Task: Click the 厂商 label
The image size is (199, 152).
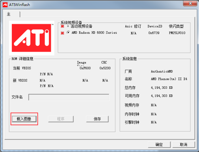Action: point(128,71)
